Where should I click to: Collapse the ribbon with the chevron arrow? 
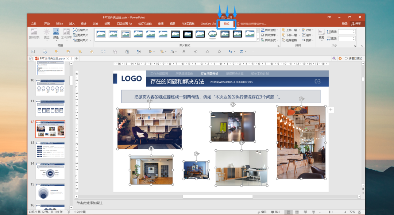click(x=362, y=46)
